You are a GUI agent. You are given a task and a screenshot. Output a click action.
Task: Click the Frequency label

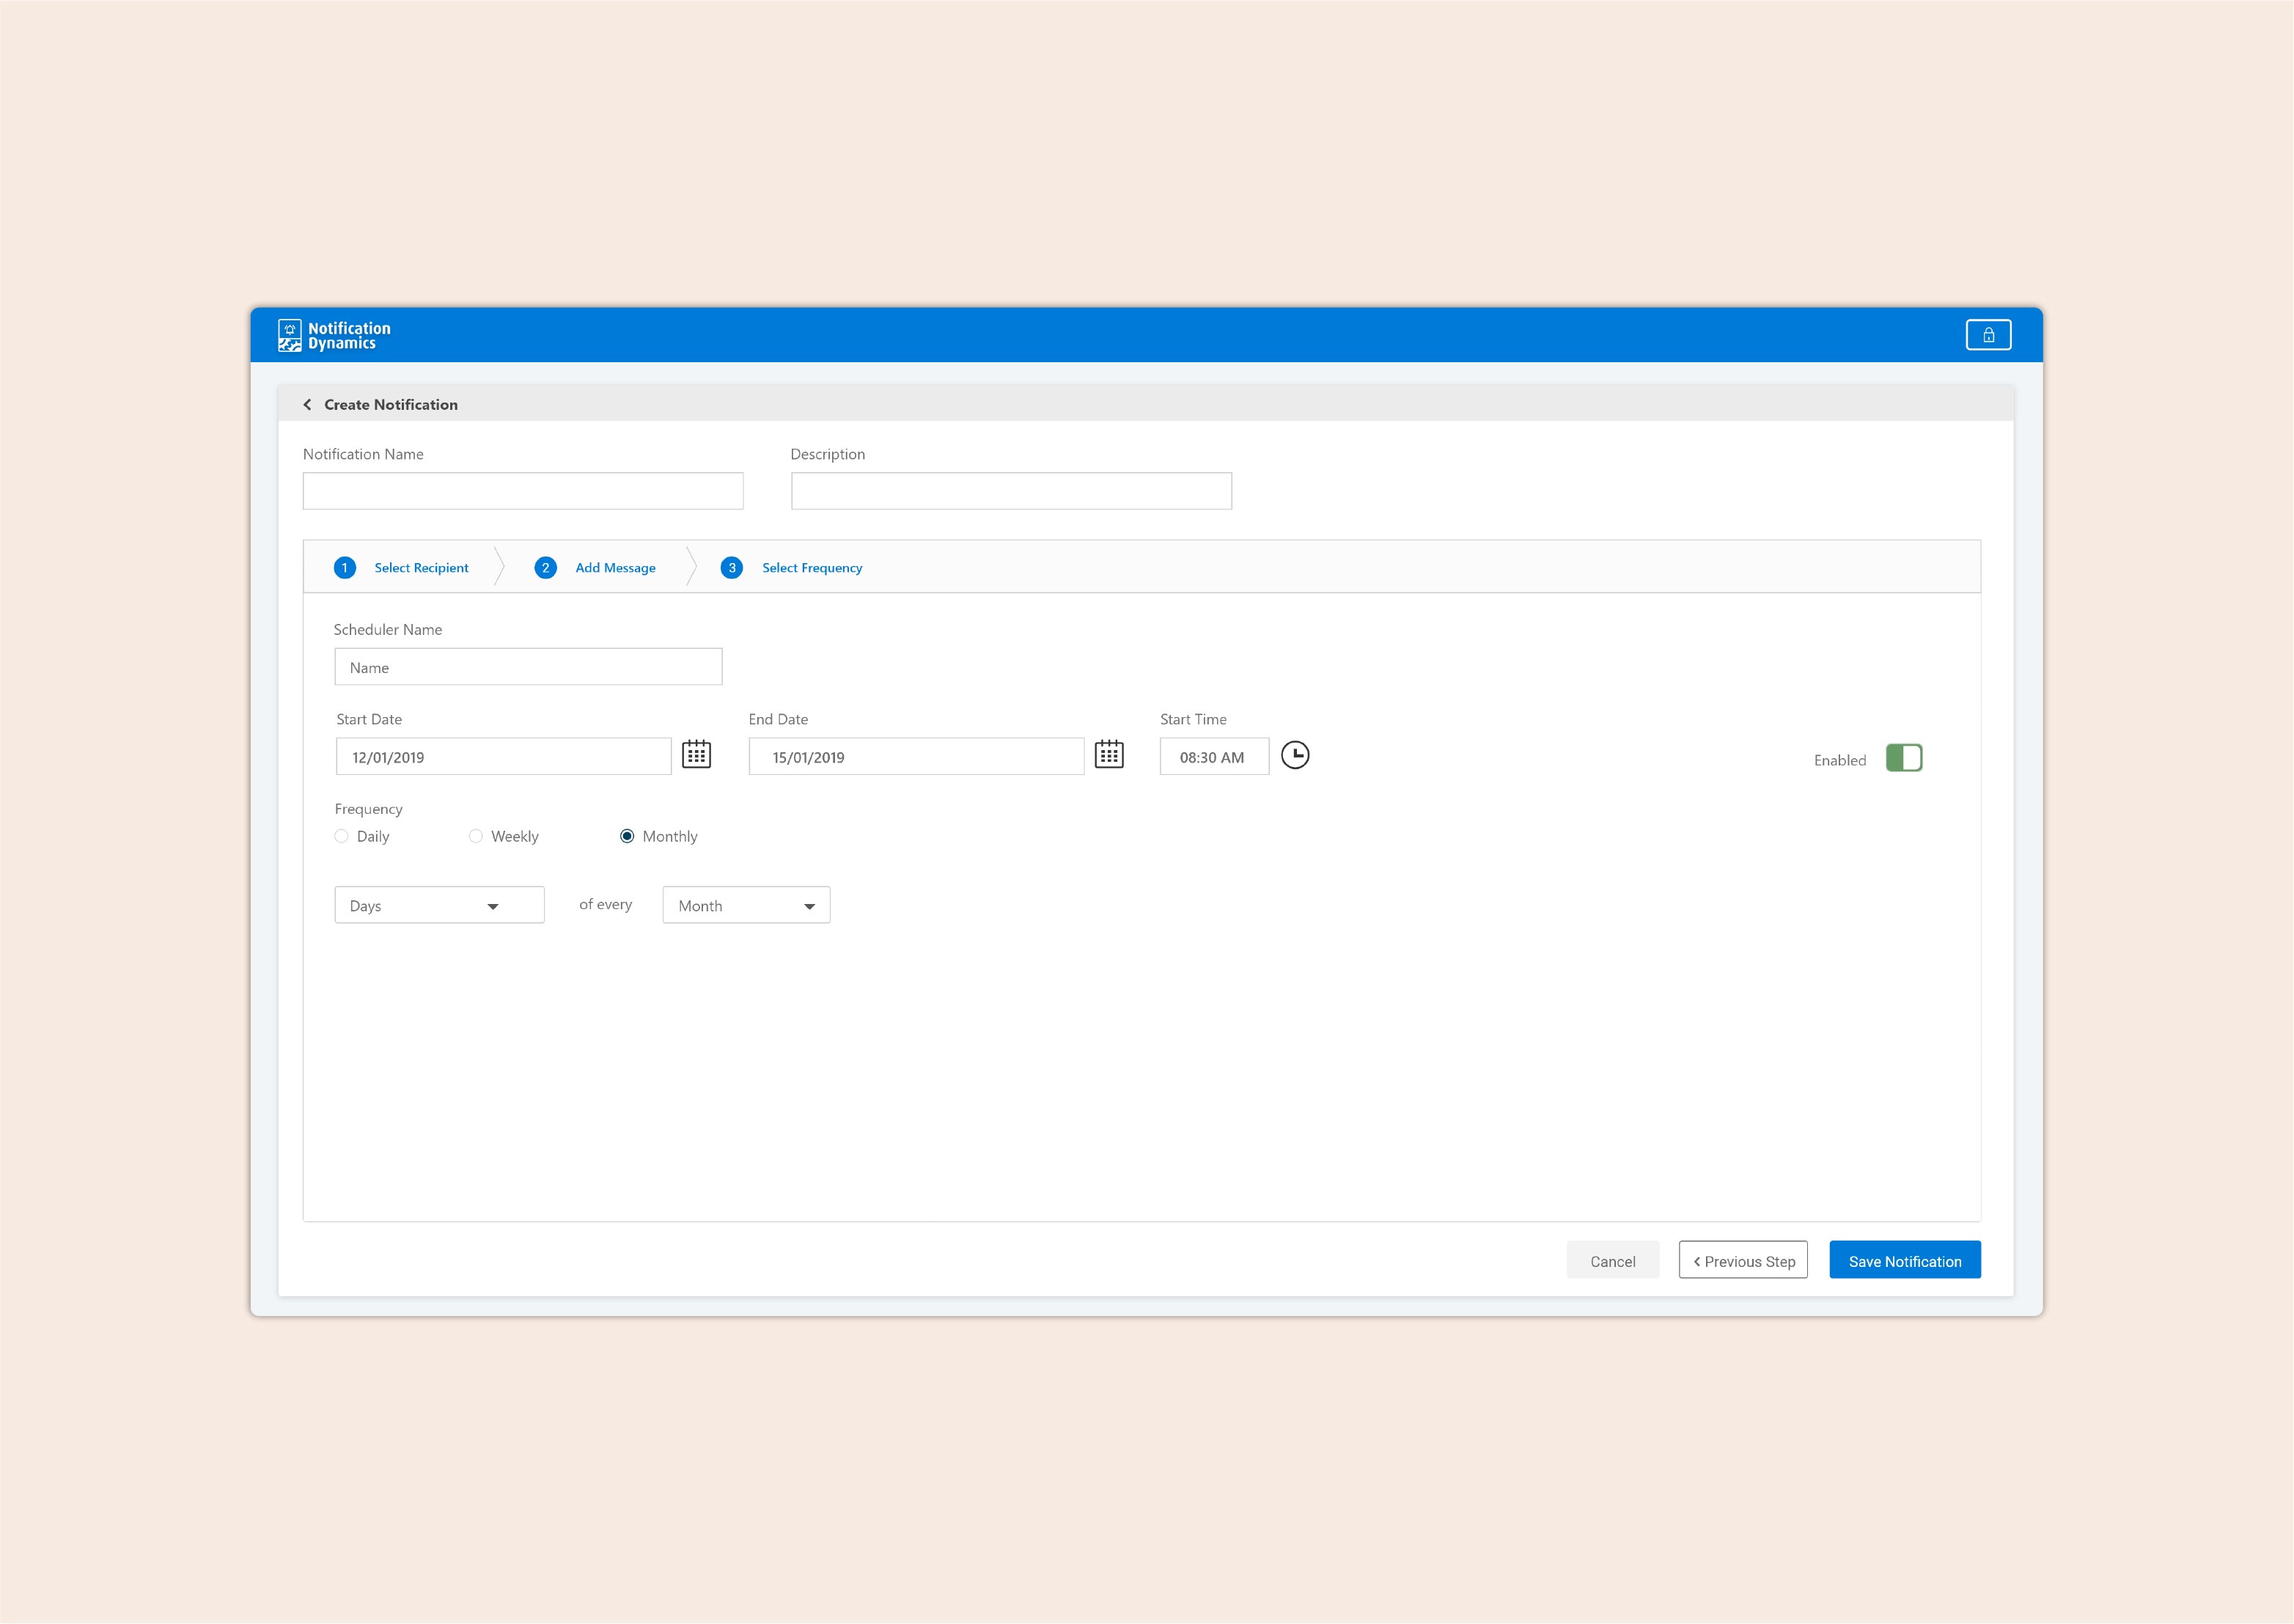368,809
